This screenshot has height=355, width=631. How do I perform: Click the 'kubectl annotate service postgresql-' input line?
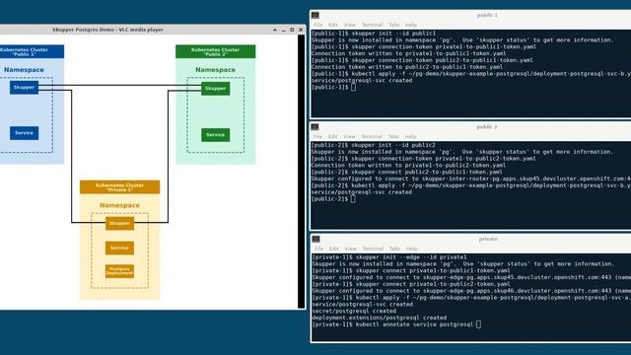coord(396,324)
